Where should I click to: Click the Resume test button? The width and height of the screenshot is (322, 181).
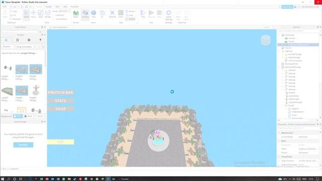click(151, 14)
